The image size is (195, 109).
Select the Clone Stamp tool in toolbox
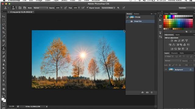pyautogui.click(x=4, y=48)
